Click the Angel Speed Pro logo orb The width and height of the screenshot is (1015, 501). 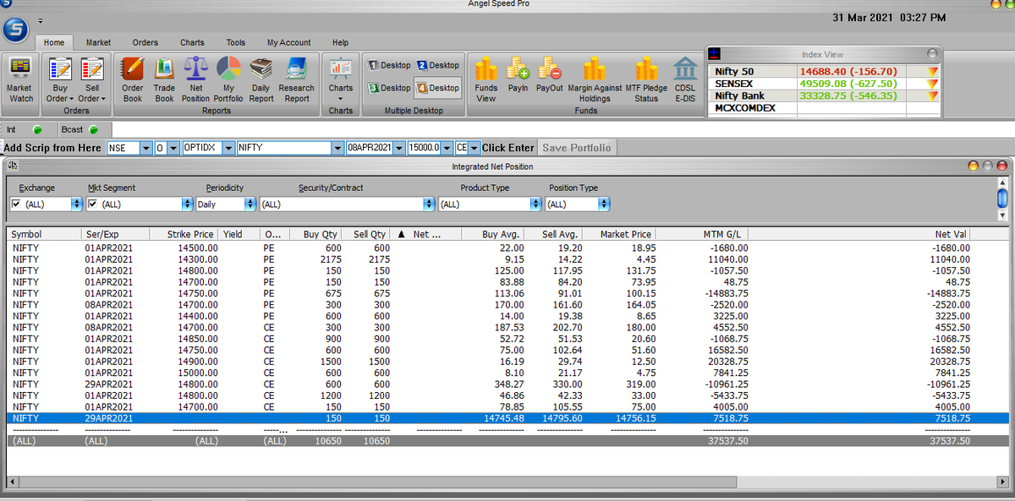(14, 30)
